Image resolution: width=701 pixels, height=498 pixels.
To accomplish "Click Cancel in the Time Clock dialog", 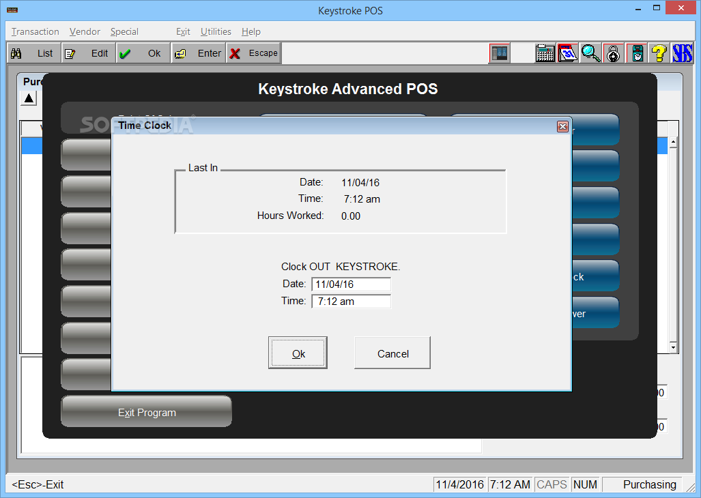I will click(392, 353).
